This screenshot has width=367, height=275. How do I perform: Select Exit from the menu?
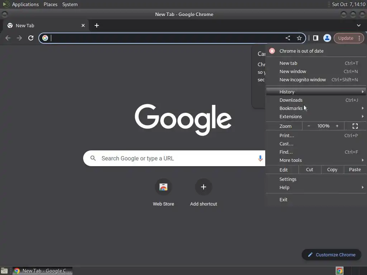pos(316,199)
